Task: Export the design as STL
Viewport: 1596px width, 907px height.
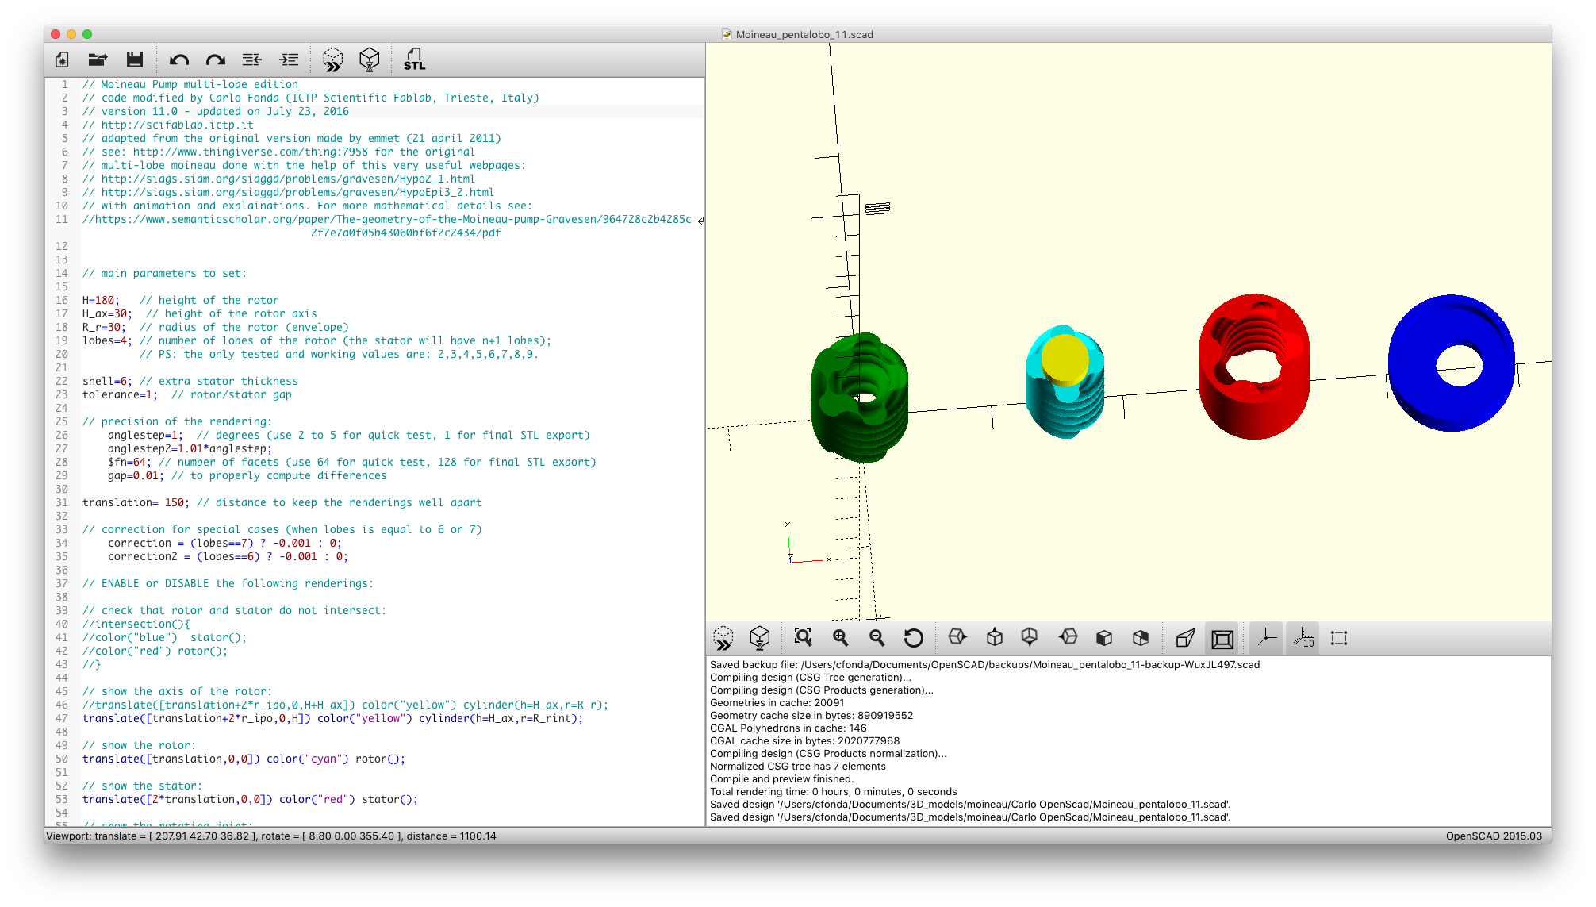Action: point(414,60)
